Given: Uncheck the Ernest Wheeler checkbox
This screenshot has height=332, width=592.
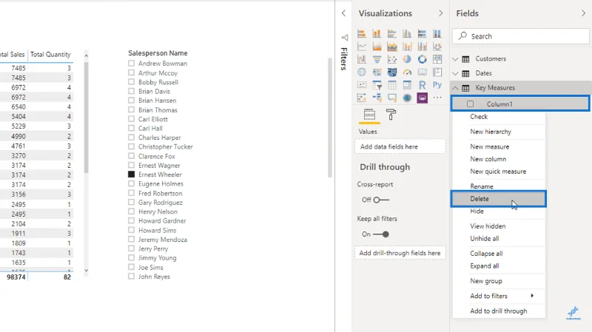Looking at the screenshot, I should (x=131, y=175).
